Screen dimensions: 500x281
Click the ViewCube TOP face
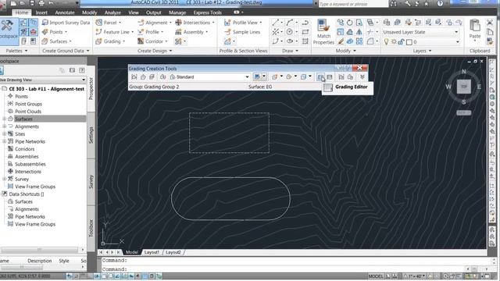click(463, 87)
